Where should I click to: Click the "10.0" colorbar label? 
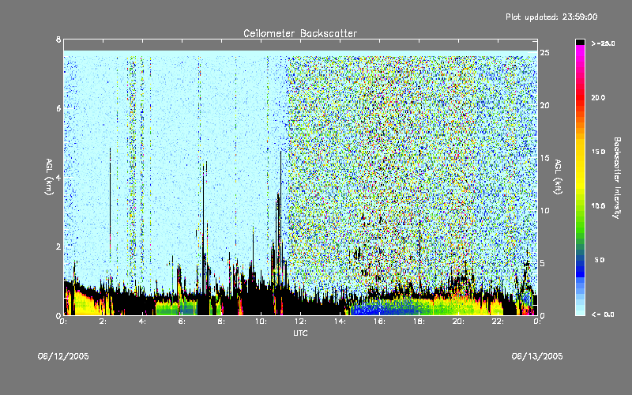pos(598,206)
